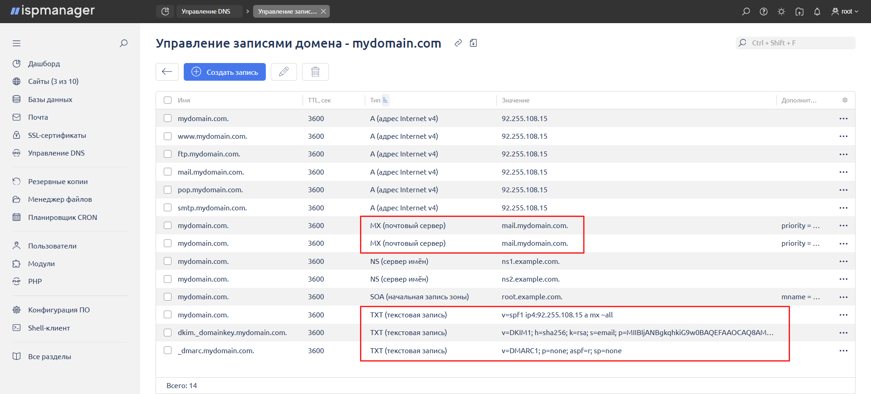This screenshot has width=871, height=394.
Task: Open three-dot menu for SPF TXT record
Action: coord(843,315)
